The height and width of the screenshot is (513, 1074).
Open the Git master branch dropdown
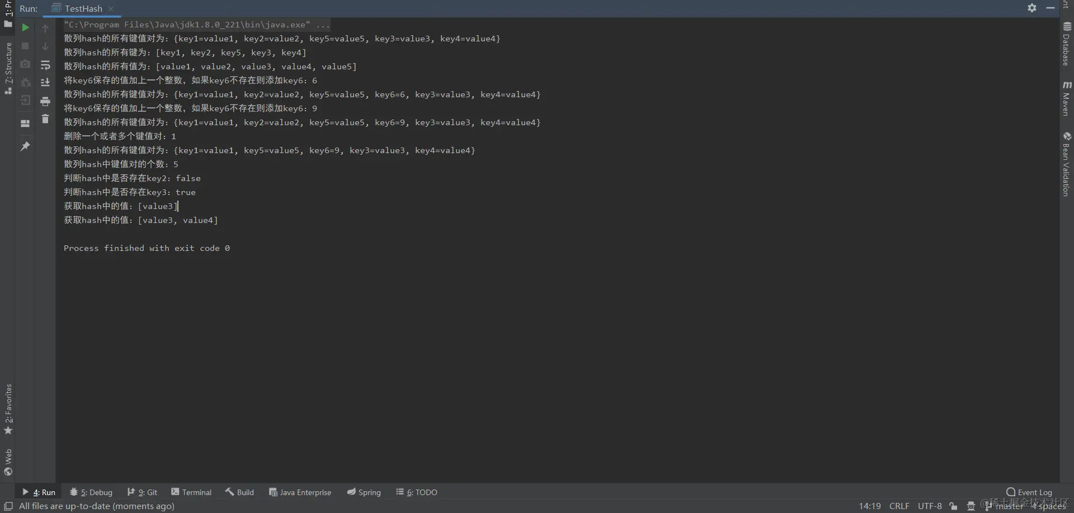1004,506
